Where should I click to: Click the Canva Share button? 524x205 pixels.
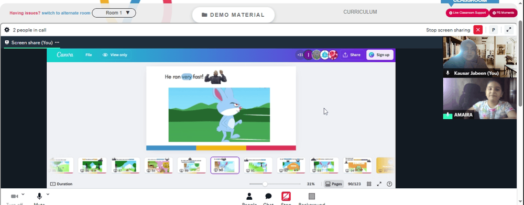pos(352,55)
